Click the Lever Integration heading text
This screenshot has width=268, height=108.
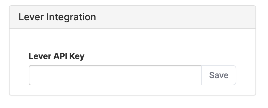click(x=57, y=17)
